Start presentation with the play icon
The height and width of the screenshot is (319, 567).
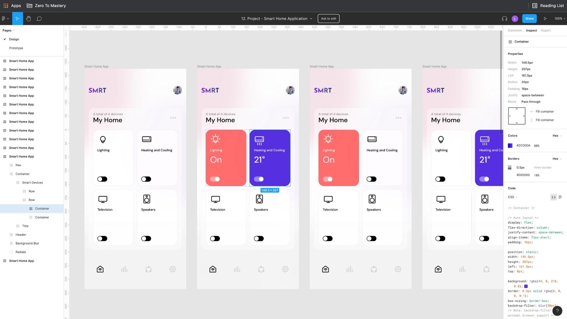click(546, 18)
